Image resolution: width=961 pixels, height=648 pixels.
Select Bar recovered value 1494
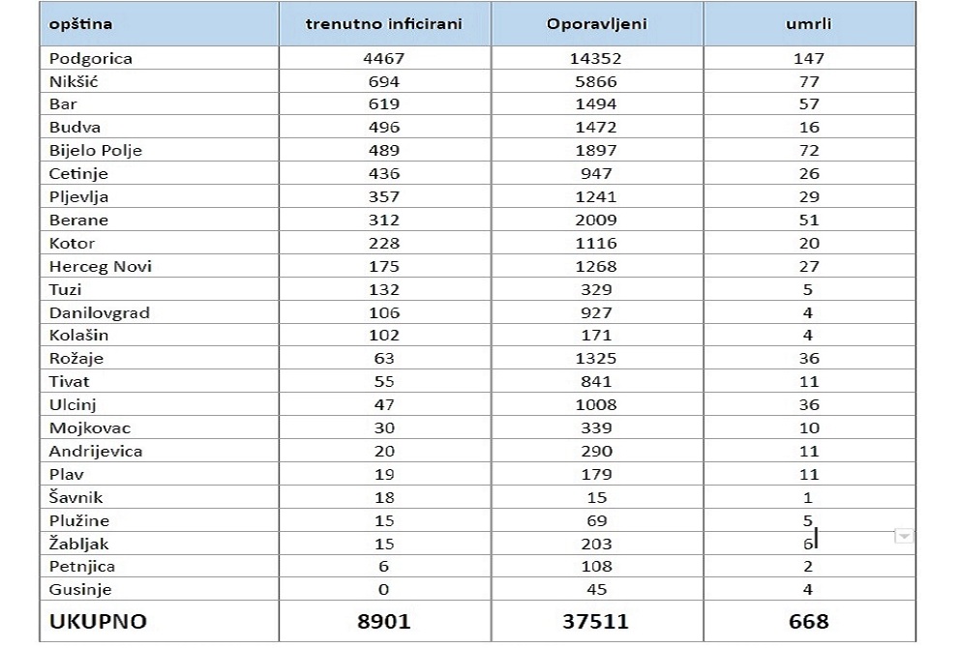pos(596,104)
